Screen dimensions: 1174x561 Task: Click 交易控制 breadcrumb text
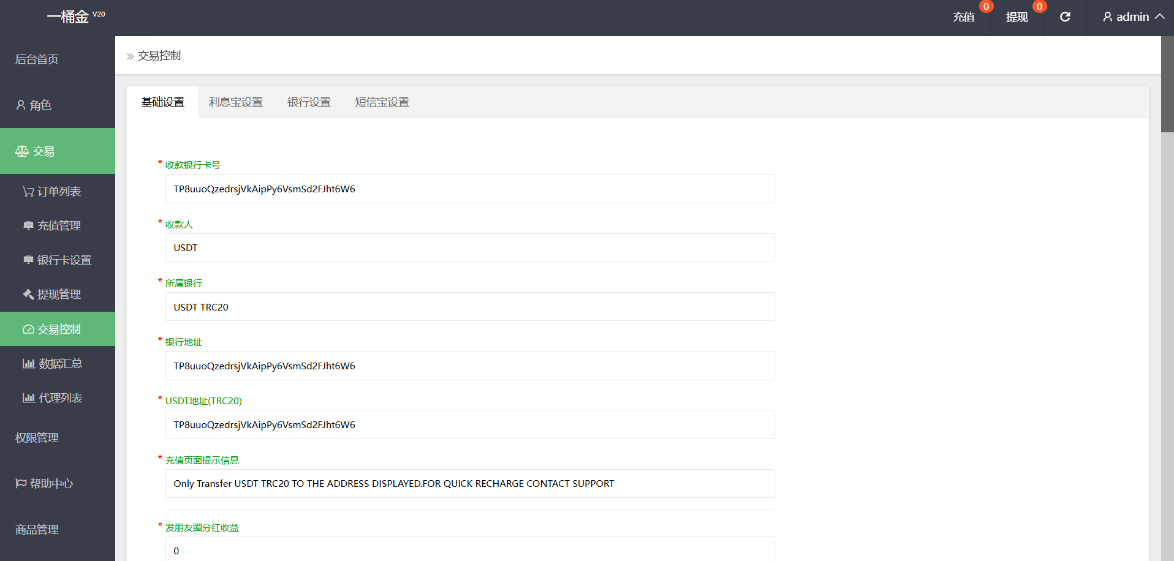click(x=159, y=56)
